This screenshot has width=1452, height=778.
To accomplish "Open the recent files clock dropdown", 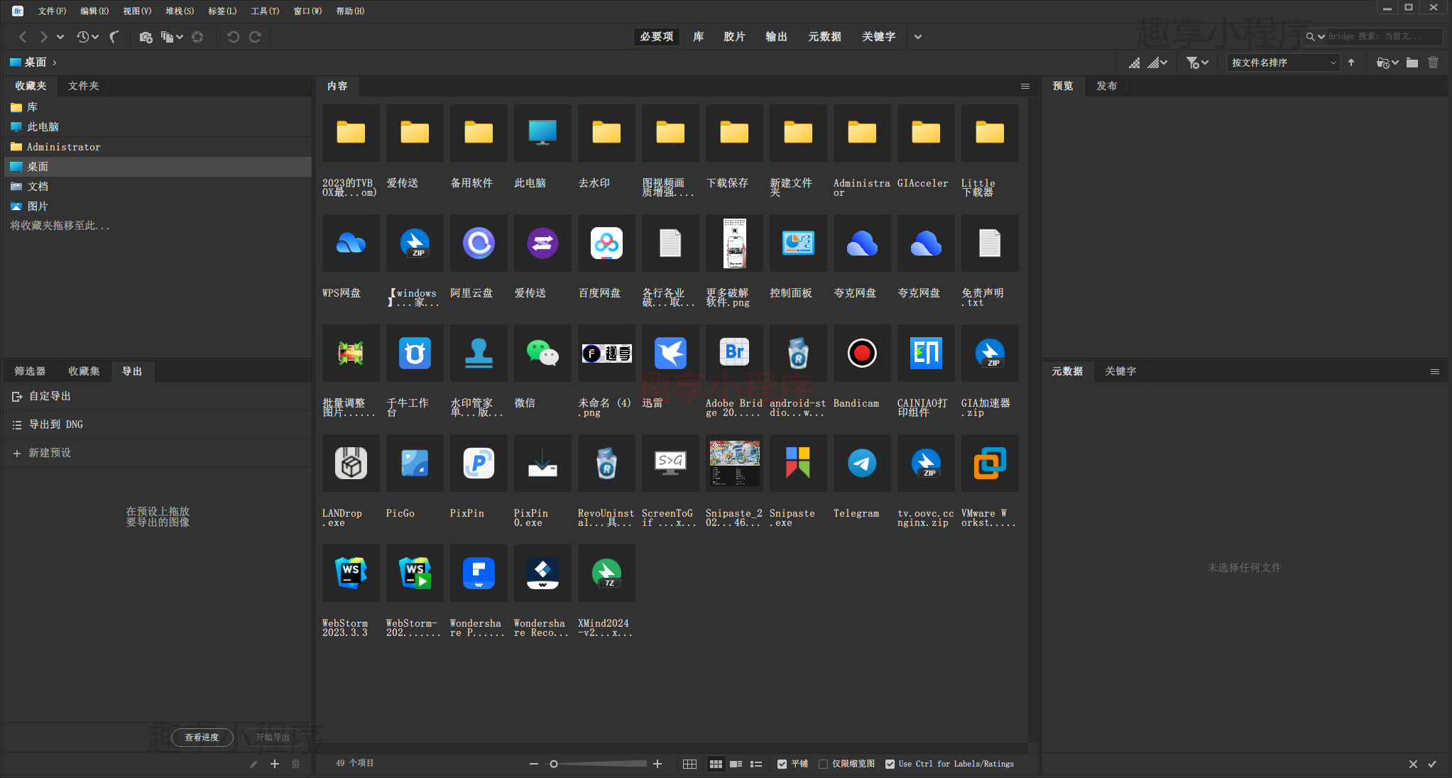I will click(x=87, y=37).
